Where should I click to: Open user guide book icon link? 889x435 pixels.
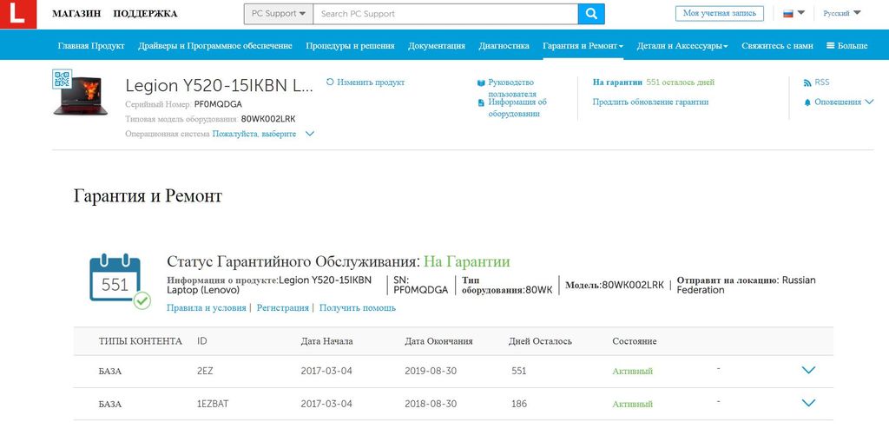[x=480, y=83]
